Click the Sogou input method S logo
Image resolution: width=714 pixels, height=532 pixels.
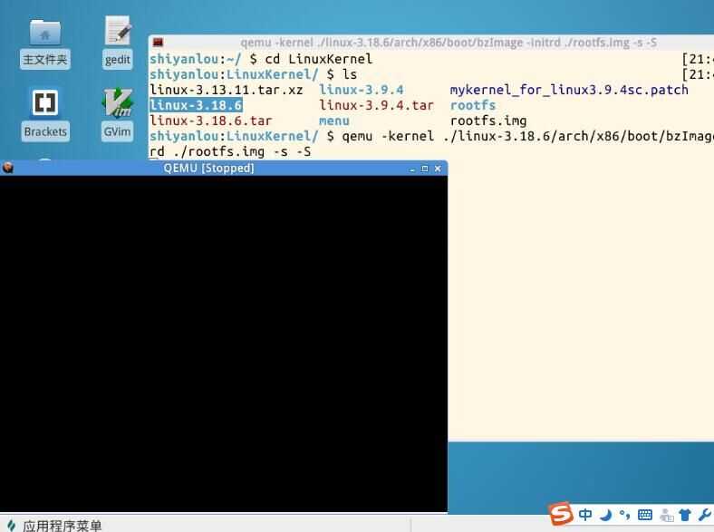[560, 514]
